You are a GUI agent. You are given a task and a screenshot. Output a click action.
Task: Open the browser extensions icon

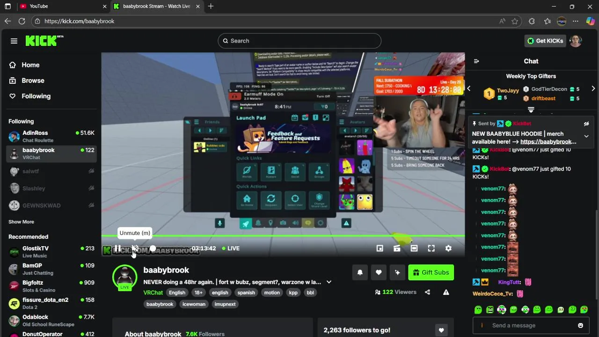[532, 21]
